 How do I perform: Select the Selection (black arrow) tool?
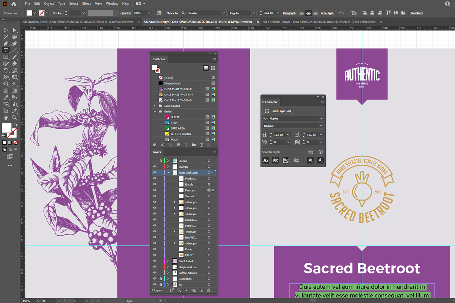click(6, 30)
